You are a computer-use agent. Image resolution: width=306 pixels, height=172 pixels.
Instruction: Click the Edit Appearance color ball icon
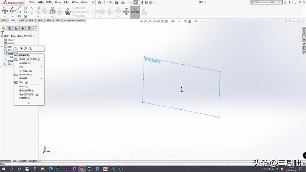[186, 21]
